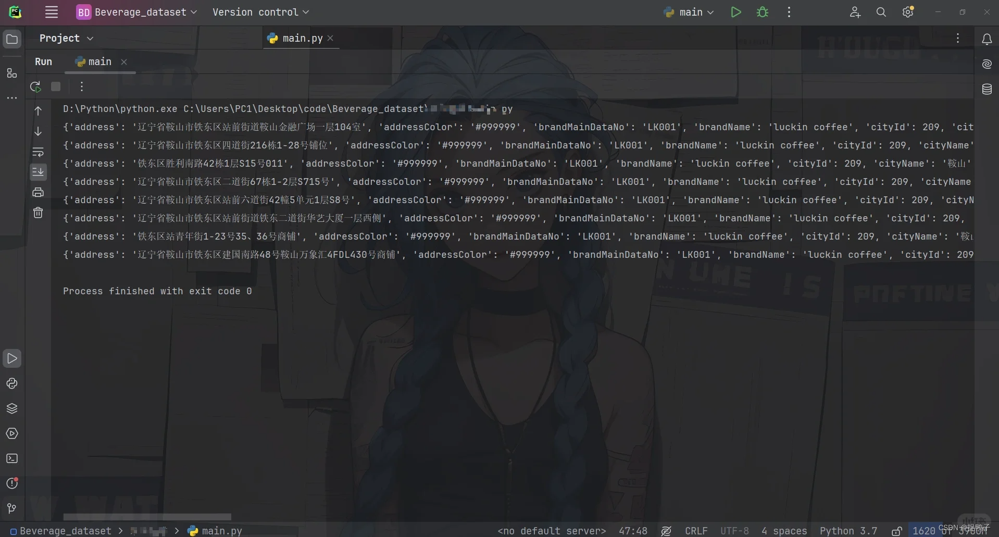Screen dimensions: 999x537
Task: Jump up the stack trace arrow
Action: point(38,110)
